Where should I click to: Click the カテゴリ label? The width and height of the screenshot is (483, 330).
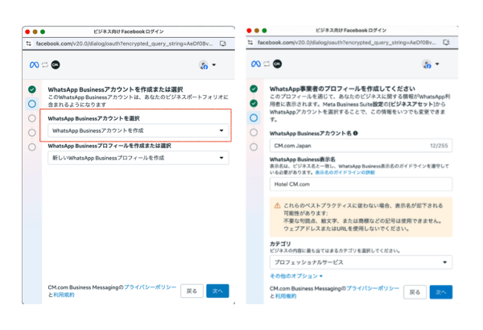(280, 244)
